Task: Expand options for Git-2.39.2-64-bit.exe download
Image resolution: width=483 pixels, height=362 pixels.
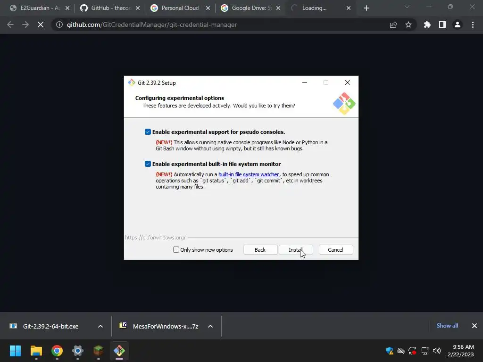Action: point(100,326)
